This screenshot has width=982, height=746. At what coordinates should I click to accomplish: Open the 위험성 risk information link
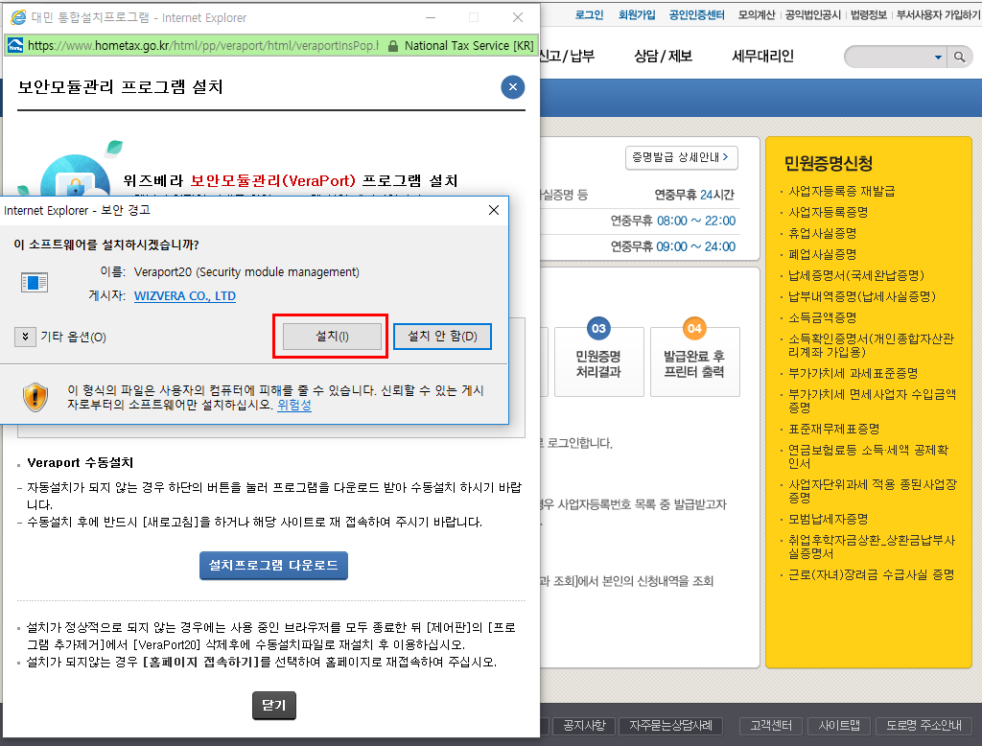[x=294, y=406]
